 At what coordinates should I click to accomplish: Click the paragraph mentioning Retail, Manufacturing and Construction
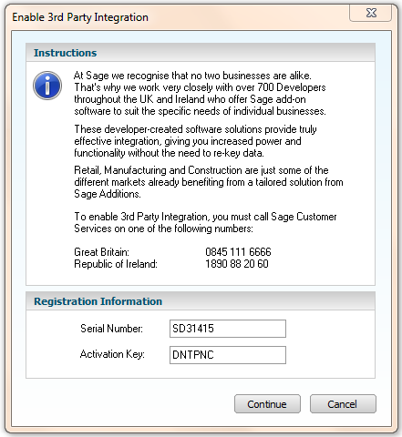(209, 182)
